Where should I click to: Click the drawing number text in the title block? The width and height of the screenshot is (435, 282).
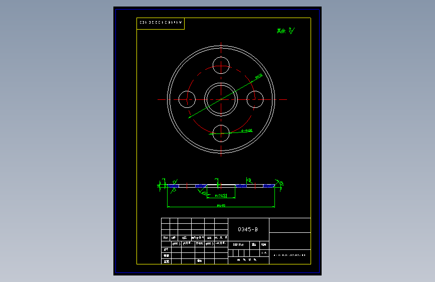pos(289,255)
